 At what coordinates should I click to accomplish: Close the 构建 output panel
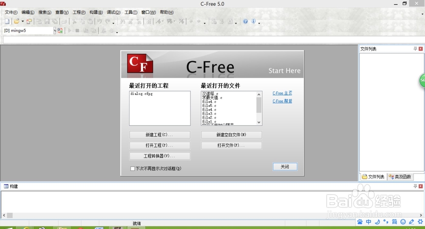pos(421,186)
